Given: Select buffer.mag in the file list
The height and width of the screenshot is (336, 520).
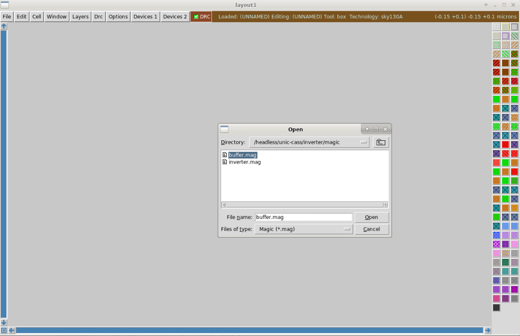Looking at the screenshot, I should pyautogui.click(x=243, y=155).
